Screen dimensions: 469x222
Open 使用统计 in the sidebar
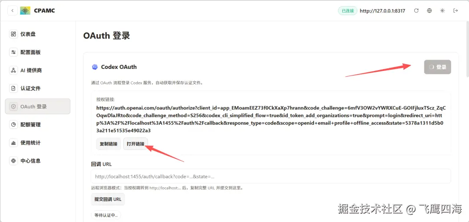coord(38,143)
